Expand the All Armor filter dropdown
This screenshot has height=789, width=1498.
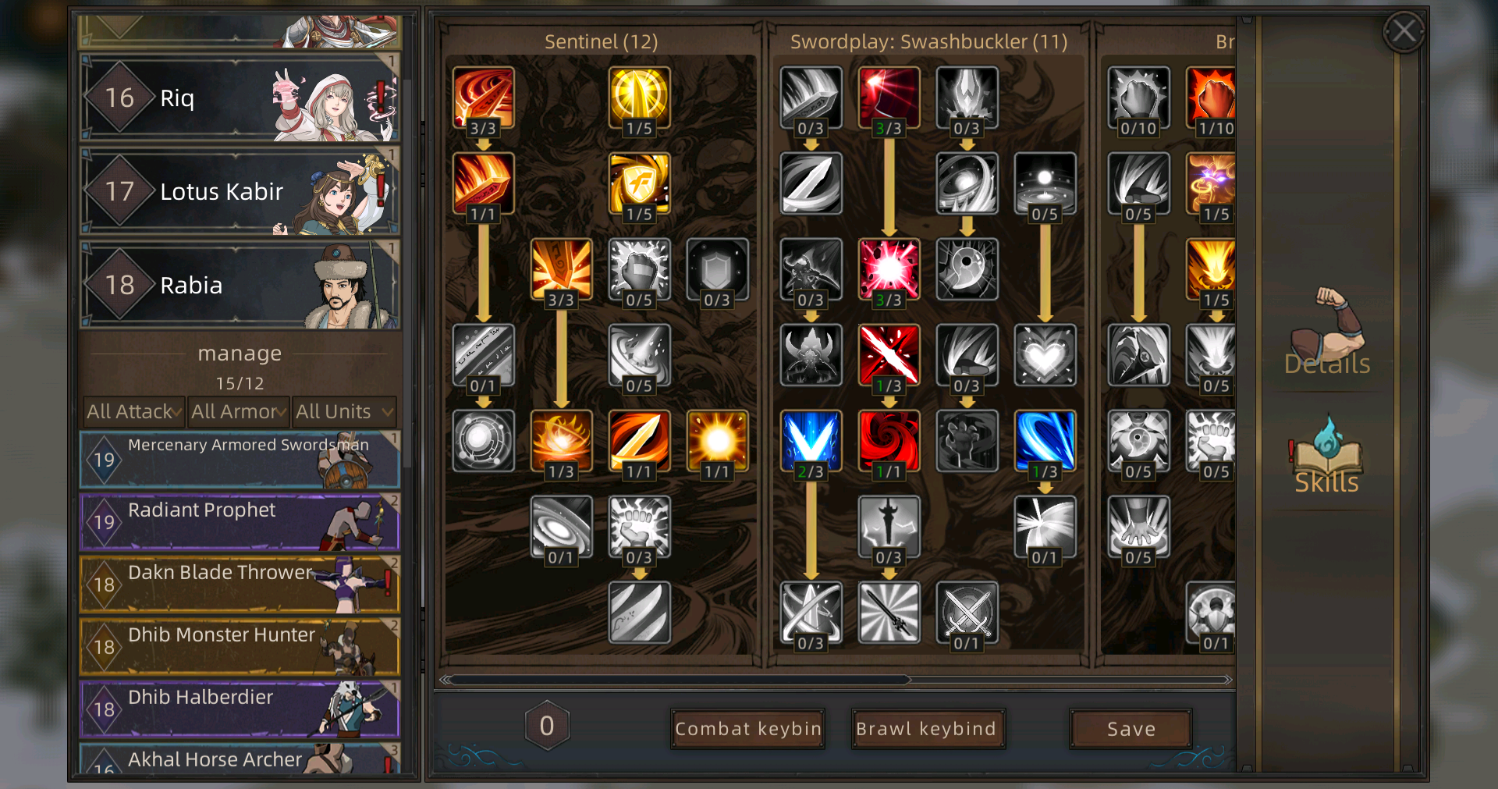pos(239,411)
